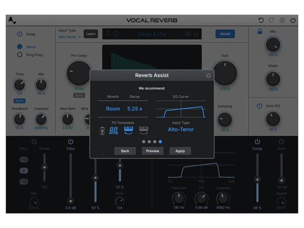Toggle the Pre-Delay Sync button
This screenshot has height=228, width=304.
79,95
